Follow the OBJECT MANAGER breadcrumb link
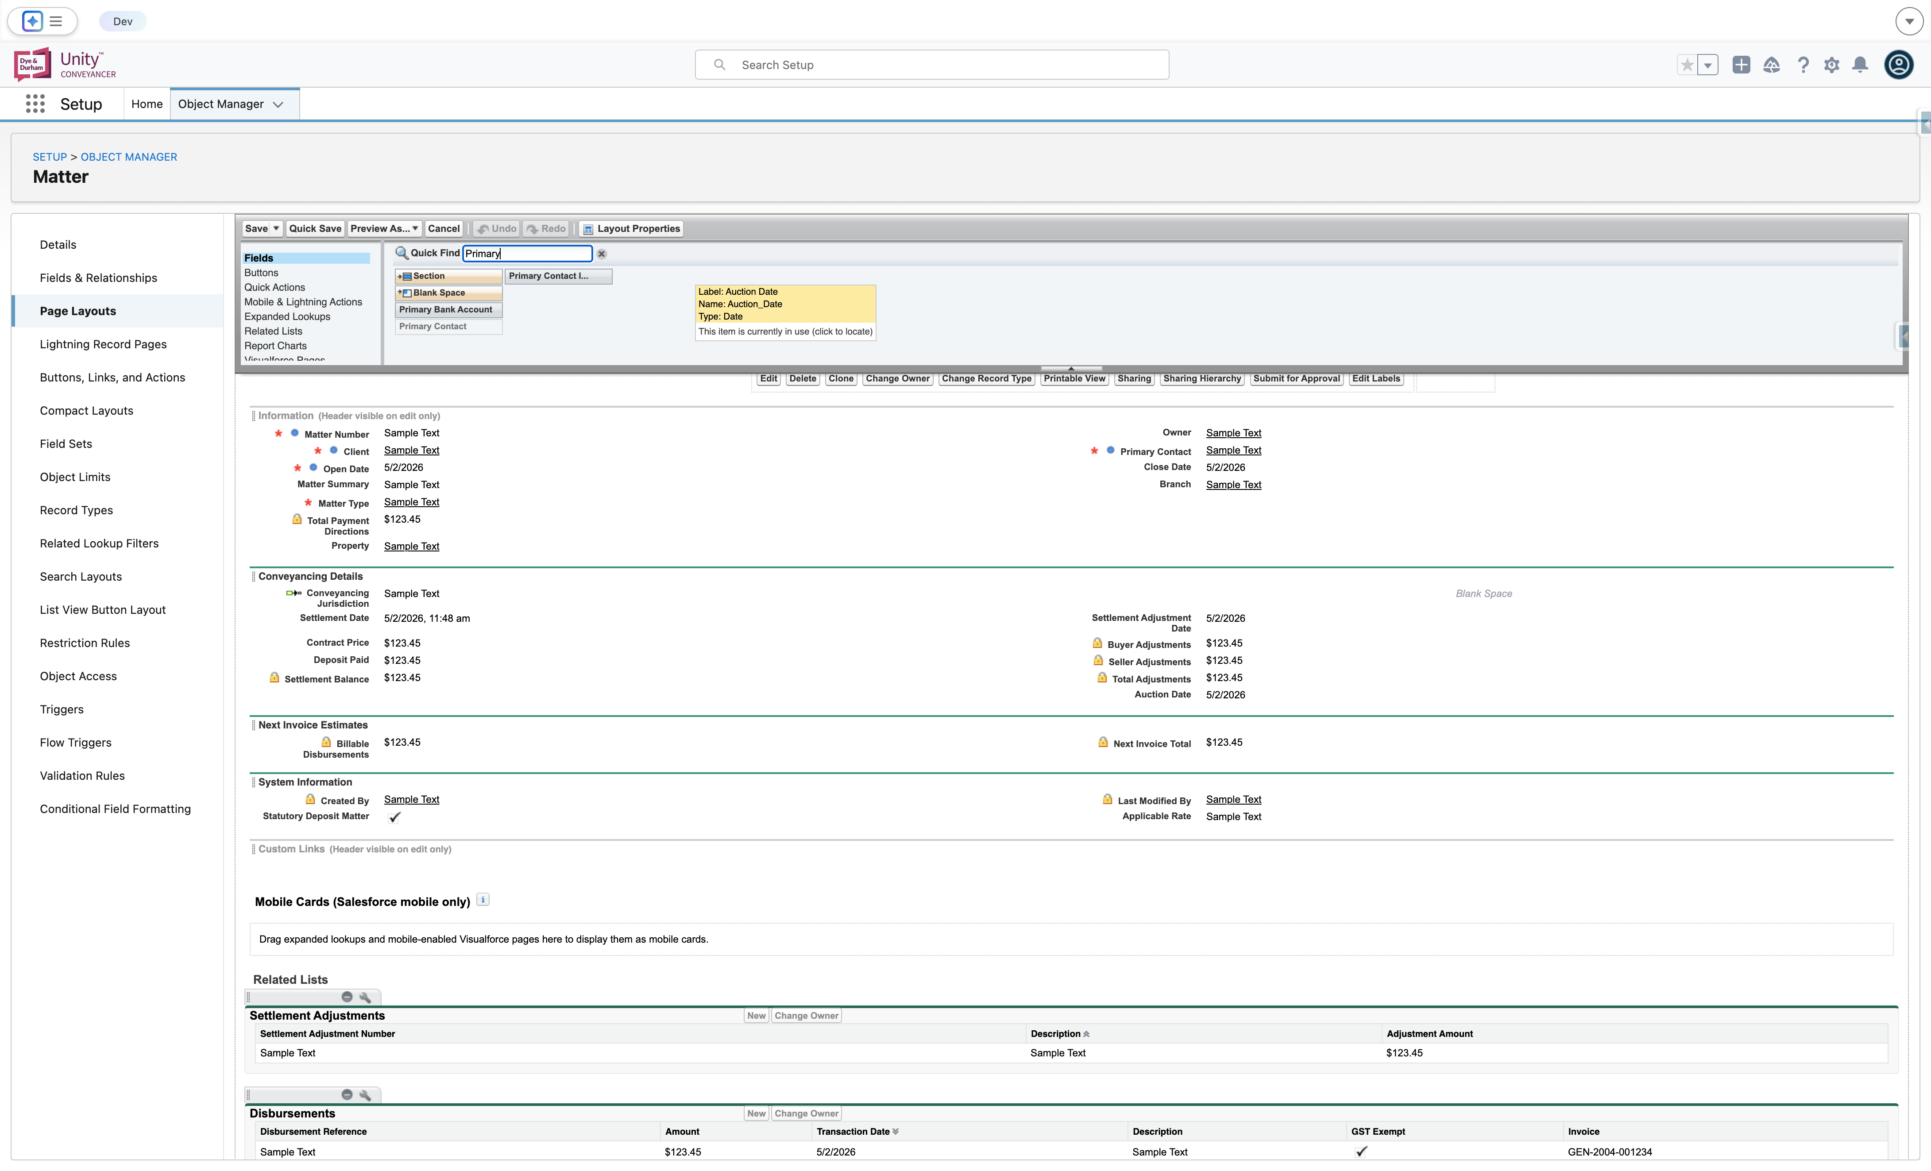Viewport: 1931px width, 1171px height. click(128, 157)
